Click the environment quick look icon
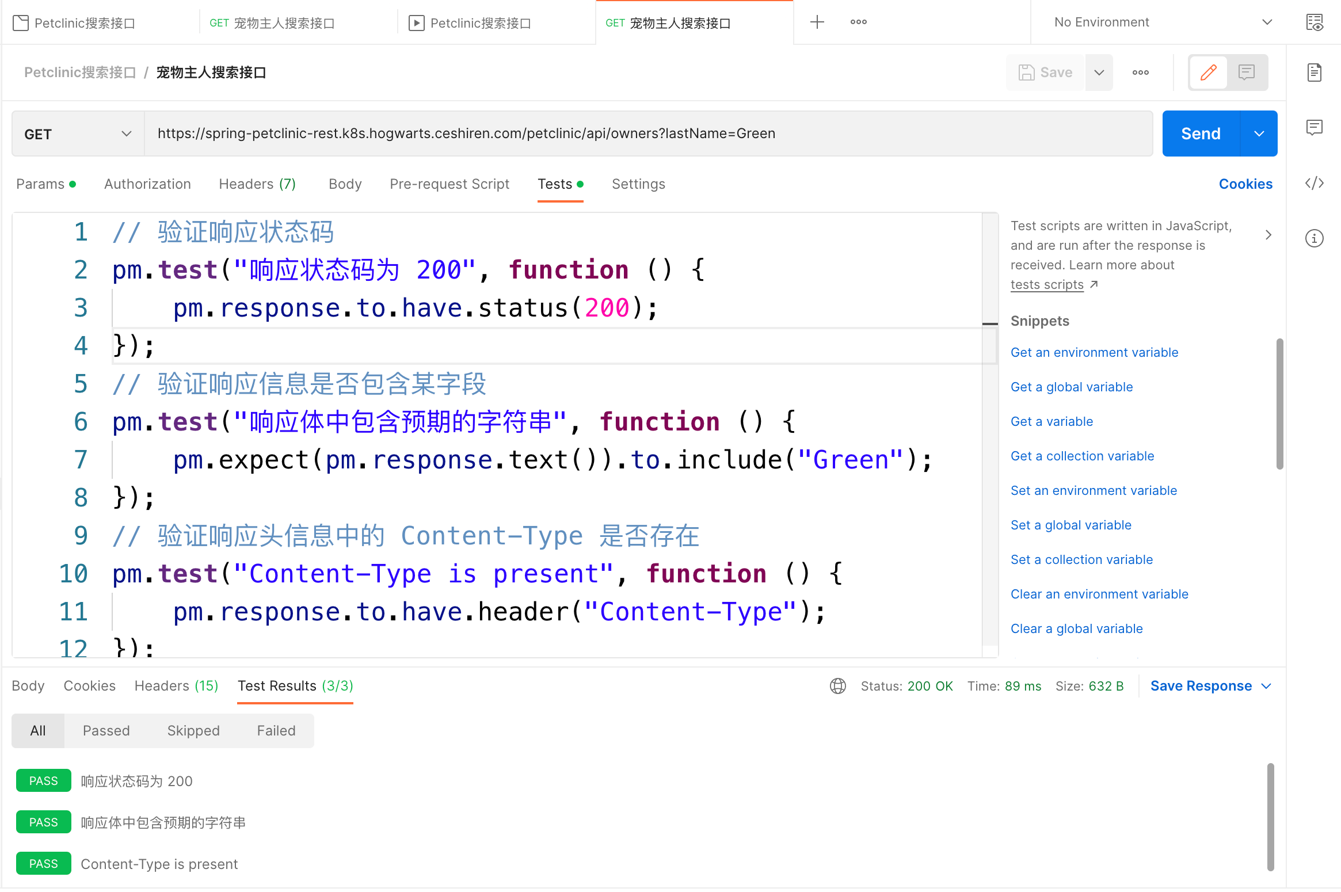This screenshot has width=1341, height=892. (1315, 22)
